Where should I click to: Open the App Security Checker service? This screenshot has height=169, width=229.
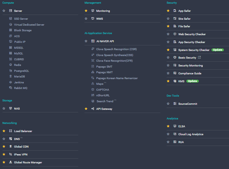click(192, 42)
